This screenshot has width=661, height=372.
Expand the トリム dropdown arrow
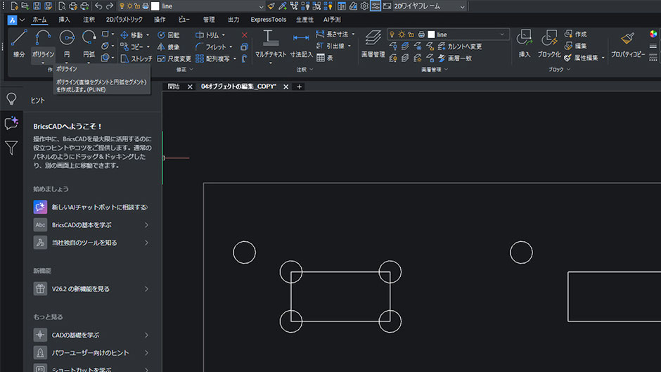point(224,35)
